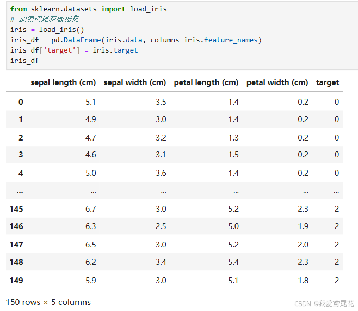
Task: Select row index 3 label
Action: pyautogui.click(x=21, y=155)
